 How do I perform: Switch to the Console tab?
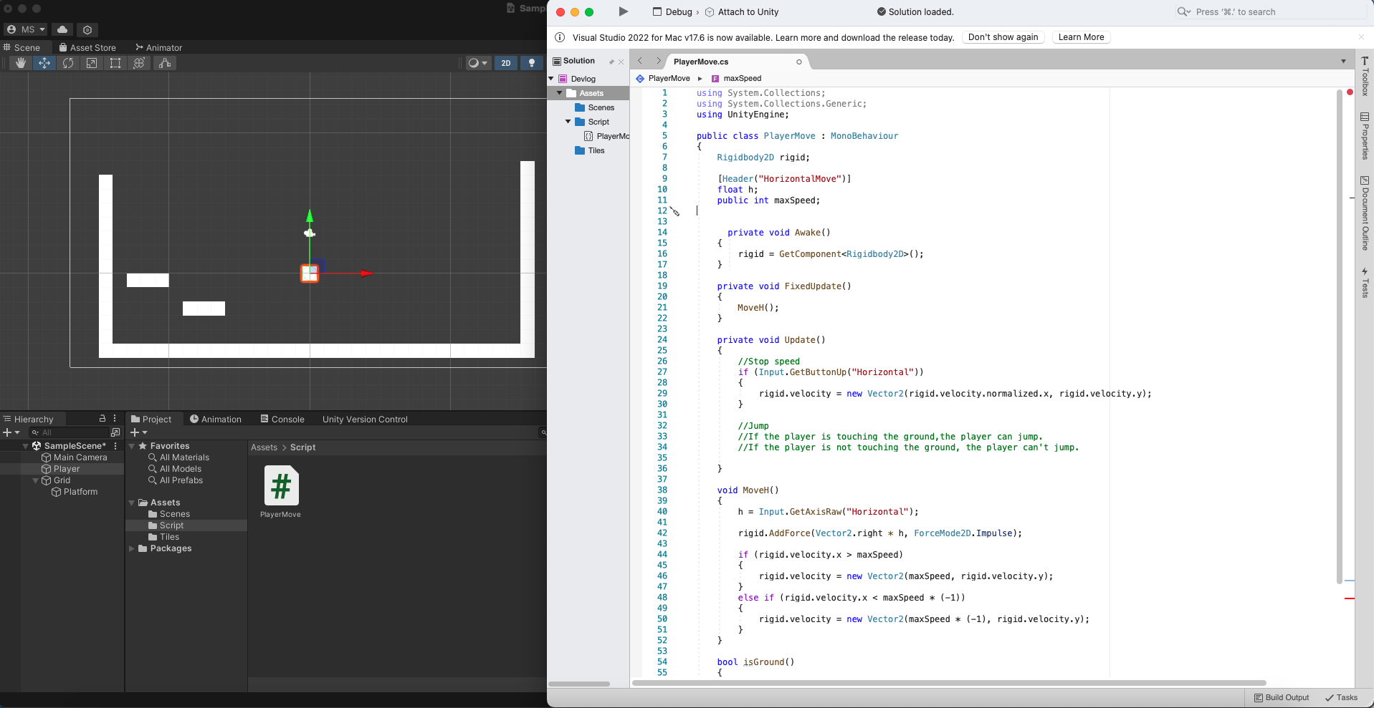coord(282,419)
